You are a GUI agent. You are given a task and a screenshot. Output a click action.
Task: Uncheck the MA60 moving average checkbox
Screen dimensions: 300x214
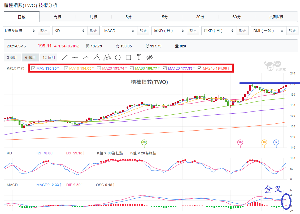(x=132, y=68)
